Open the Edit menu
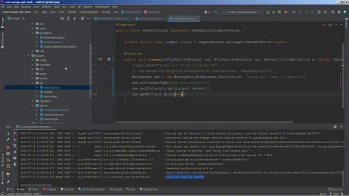 tap(9, 7)
